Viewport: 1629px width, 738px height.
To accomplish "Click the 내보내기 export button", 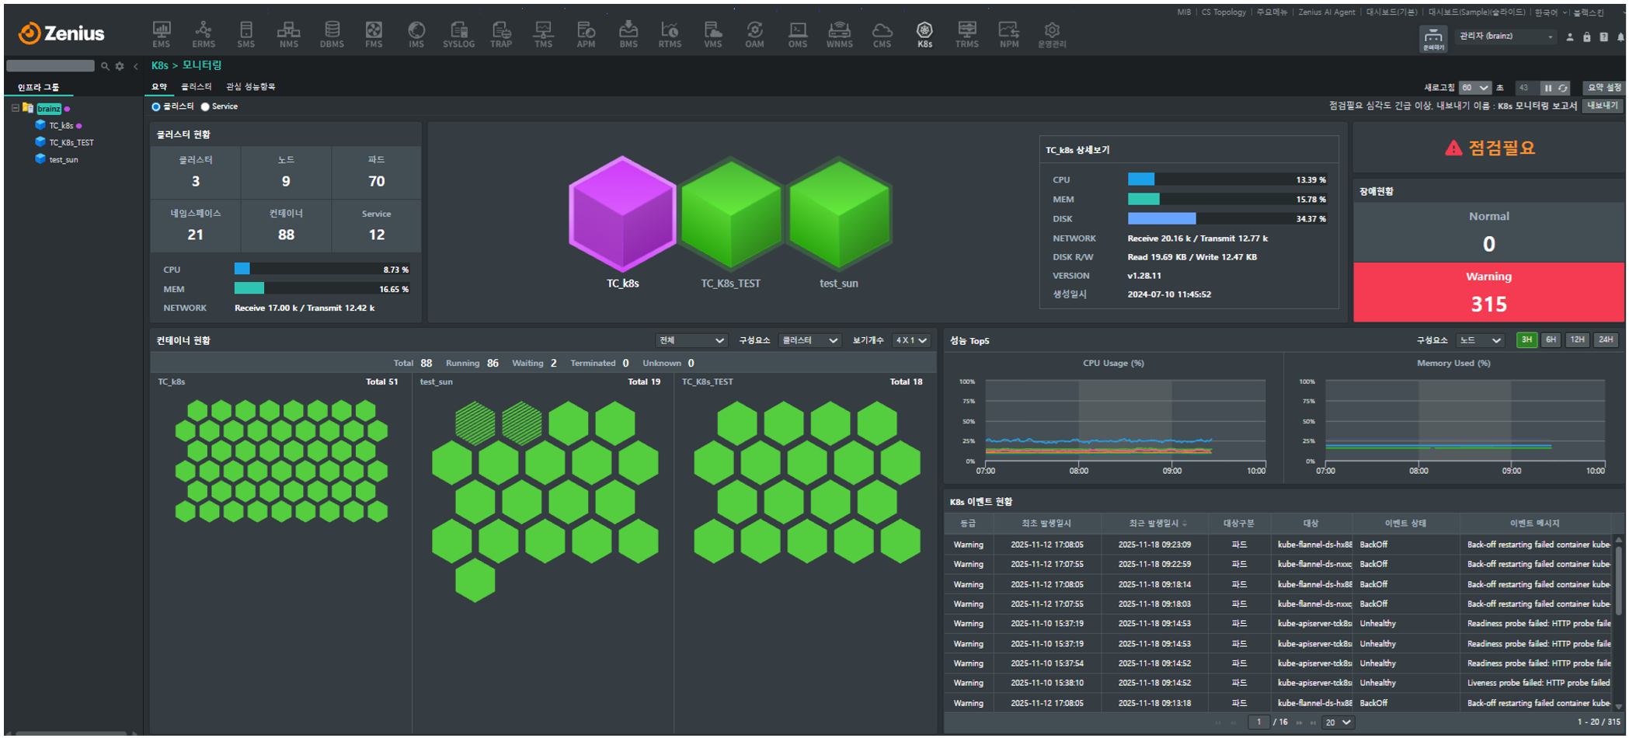I will coord(1602,106).
